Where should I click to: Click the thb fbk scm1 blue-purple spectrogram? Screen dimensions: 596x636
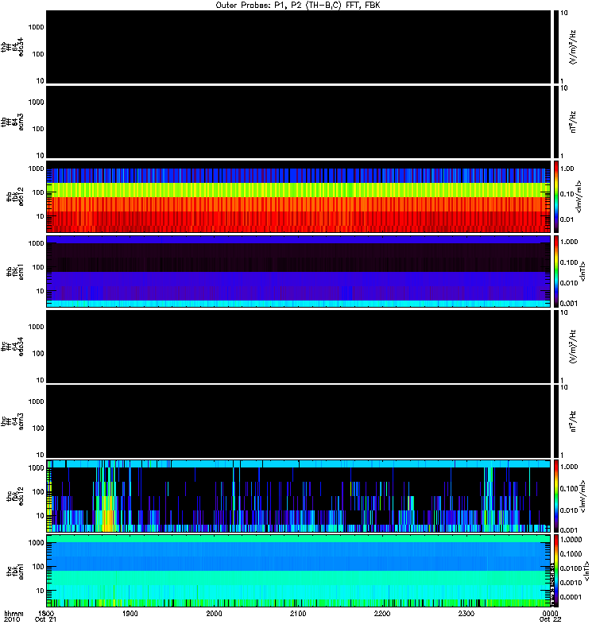pos(299,271)
